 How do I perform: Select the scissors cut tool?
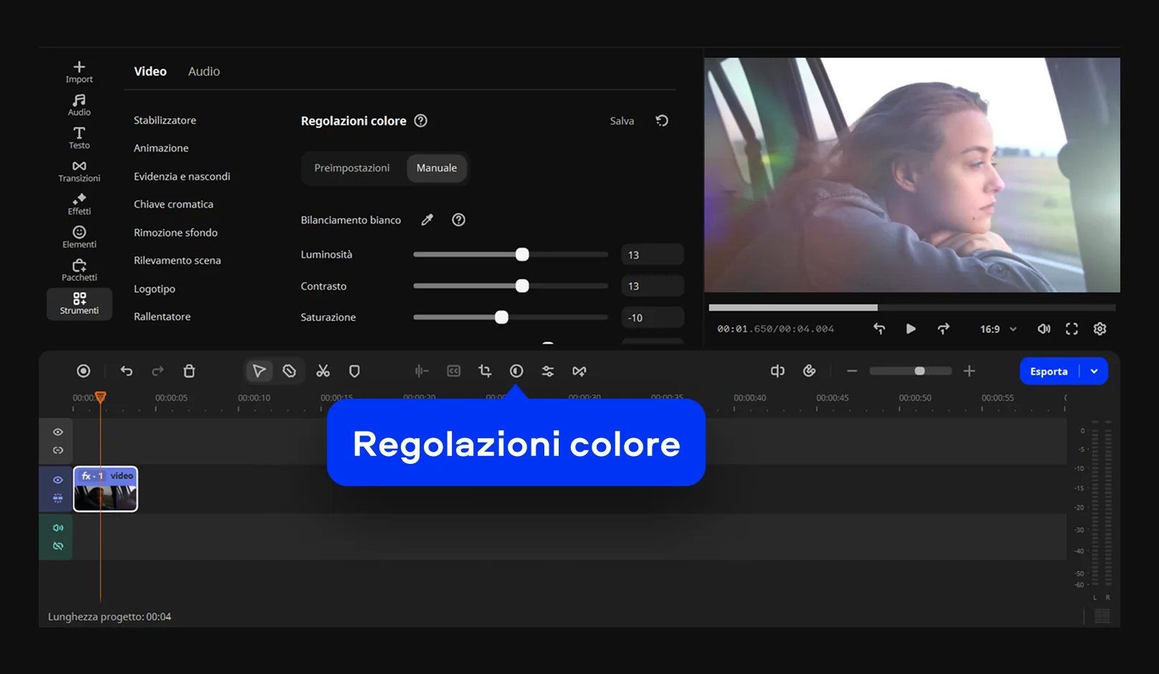click(x=323, y=371)
